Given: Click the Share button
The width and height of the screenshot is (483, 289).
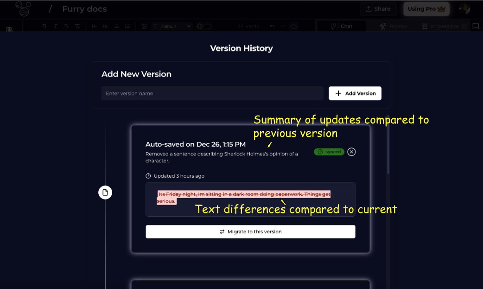Looking at the screenshot, I should pyautogui.click(x=378, y=9).
